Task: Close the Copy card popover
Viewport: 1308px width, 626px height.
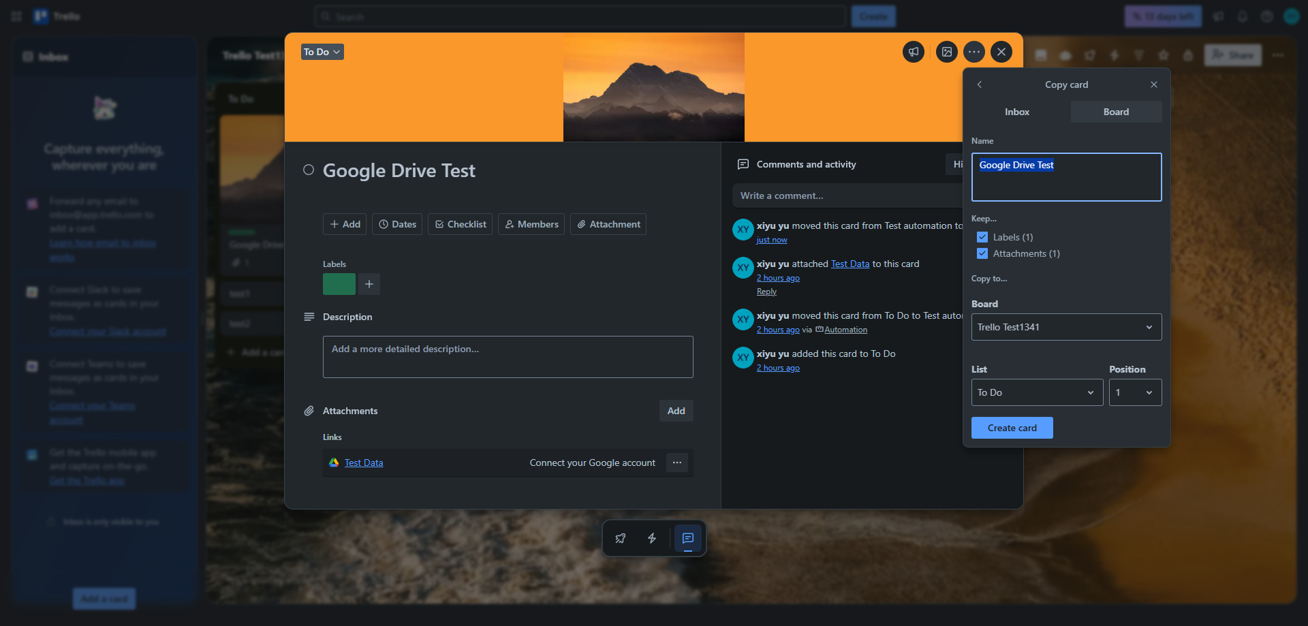Action: [x=1154, y=84]
